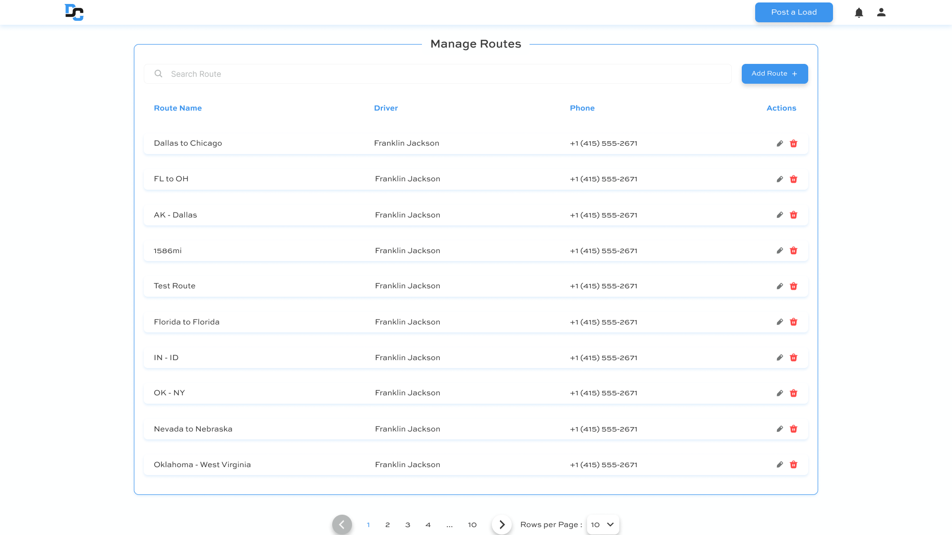
Task: Delete the 1586mi route
Action: [793, 251]
